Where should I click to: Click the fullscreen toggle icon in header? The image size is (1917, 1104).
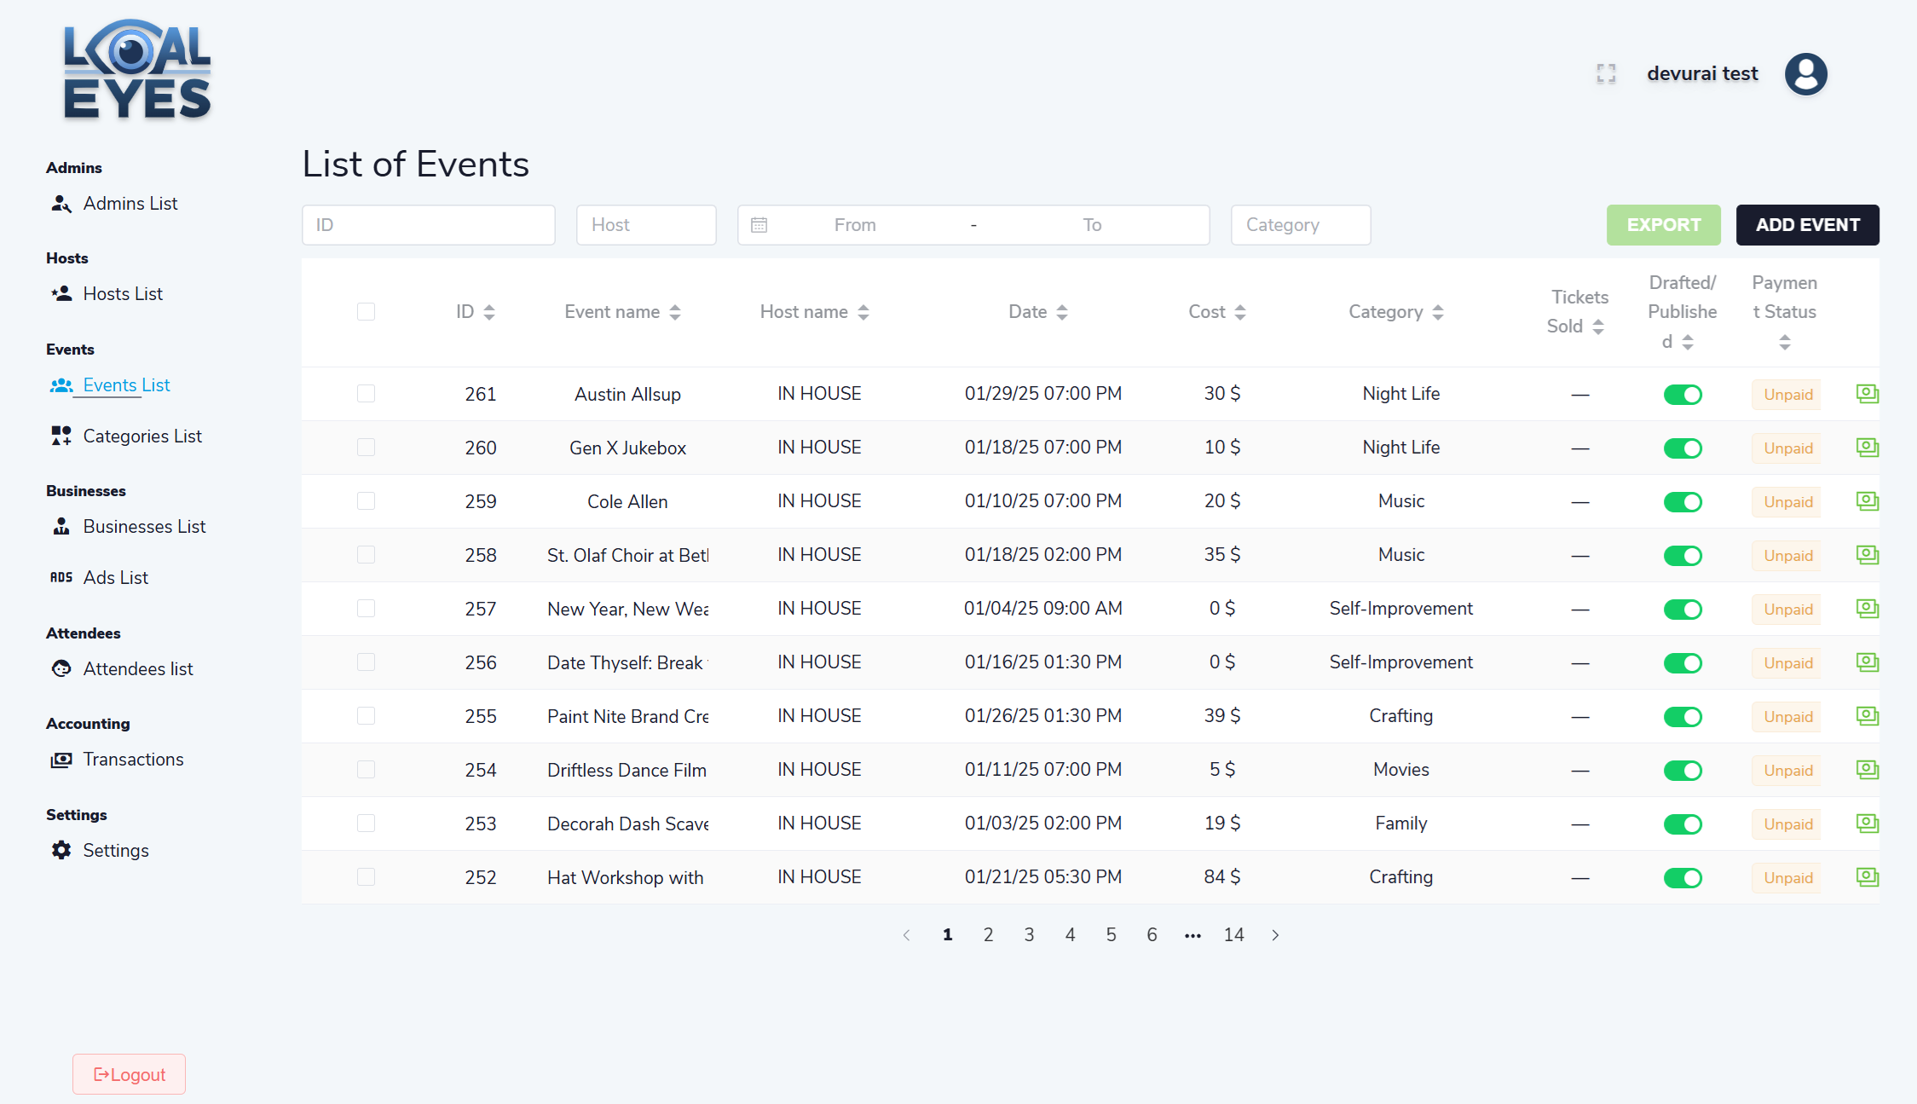point(1606,74)
